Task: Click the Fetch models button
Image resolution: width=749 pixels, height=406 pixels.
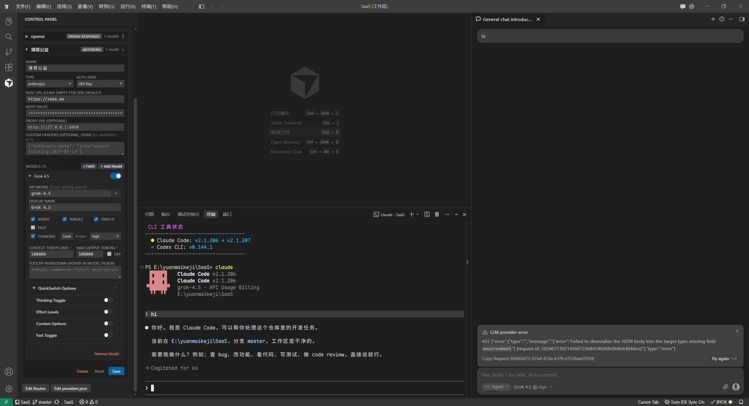Action: click(89, 166)
